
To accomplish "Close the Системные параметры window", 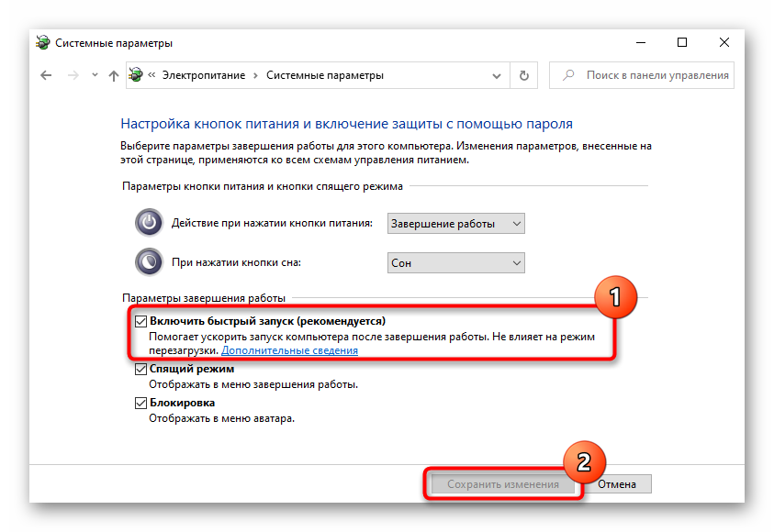I will click(x=724, y=43).
